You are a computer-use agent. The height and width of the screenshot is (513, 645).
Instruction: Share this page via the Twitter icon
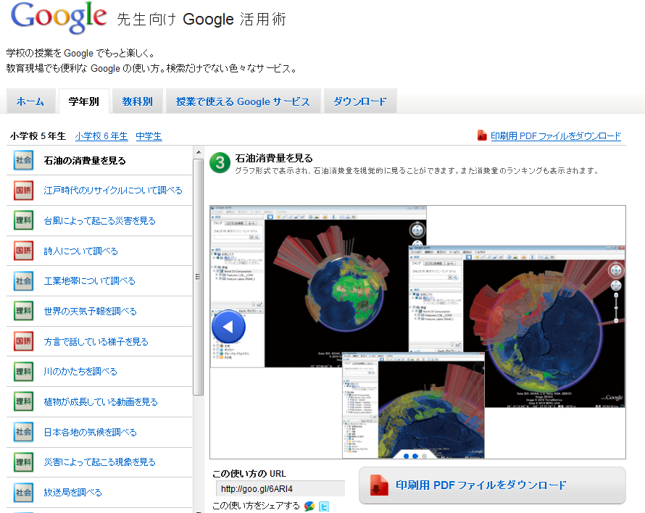click(324, 506)
